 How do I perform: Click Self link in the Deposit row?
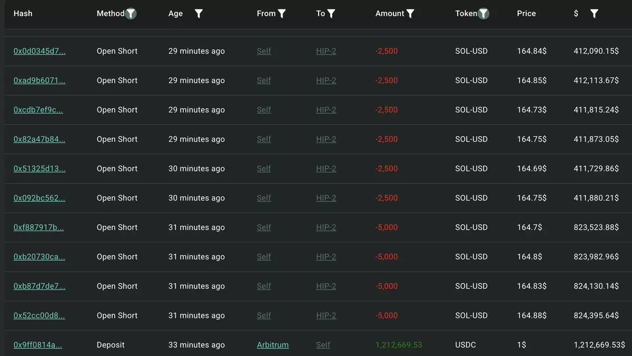[x=323, y=345]
